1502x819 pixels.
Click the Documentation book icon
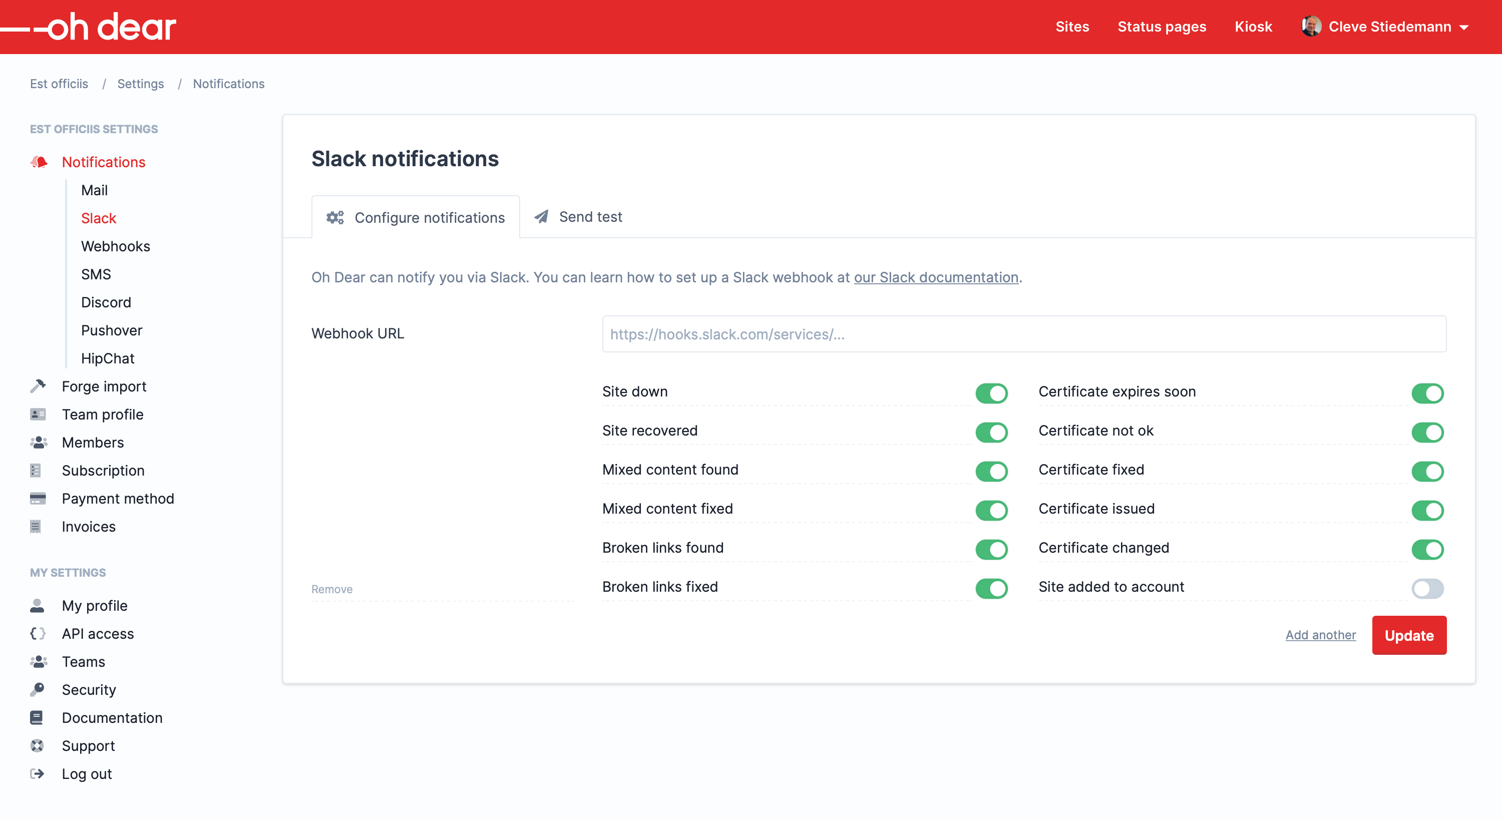tap(36, 717)
